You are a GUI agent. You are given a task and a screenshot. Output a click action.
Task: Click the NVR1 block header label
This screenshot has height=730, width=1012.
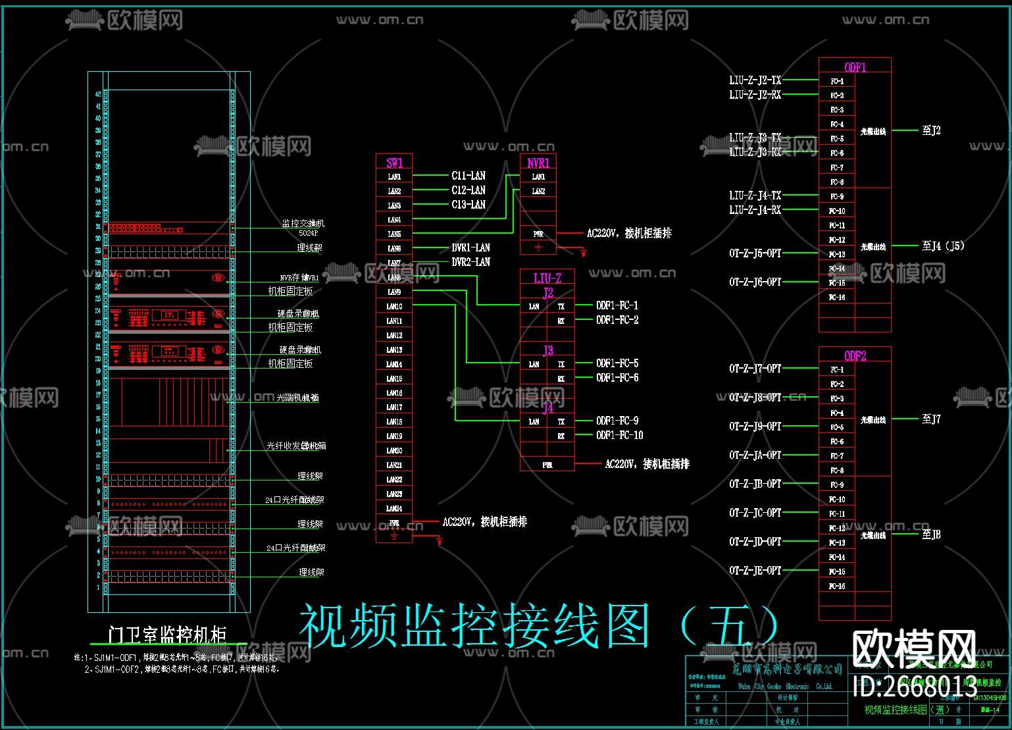pyautogui.click(x=537, y=161)
